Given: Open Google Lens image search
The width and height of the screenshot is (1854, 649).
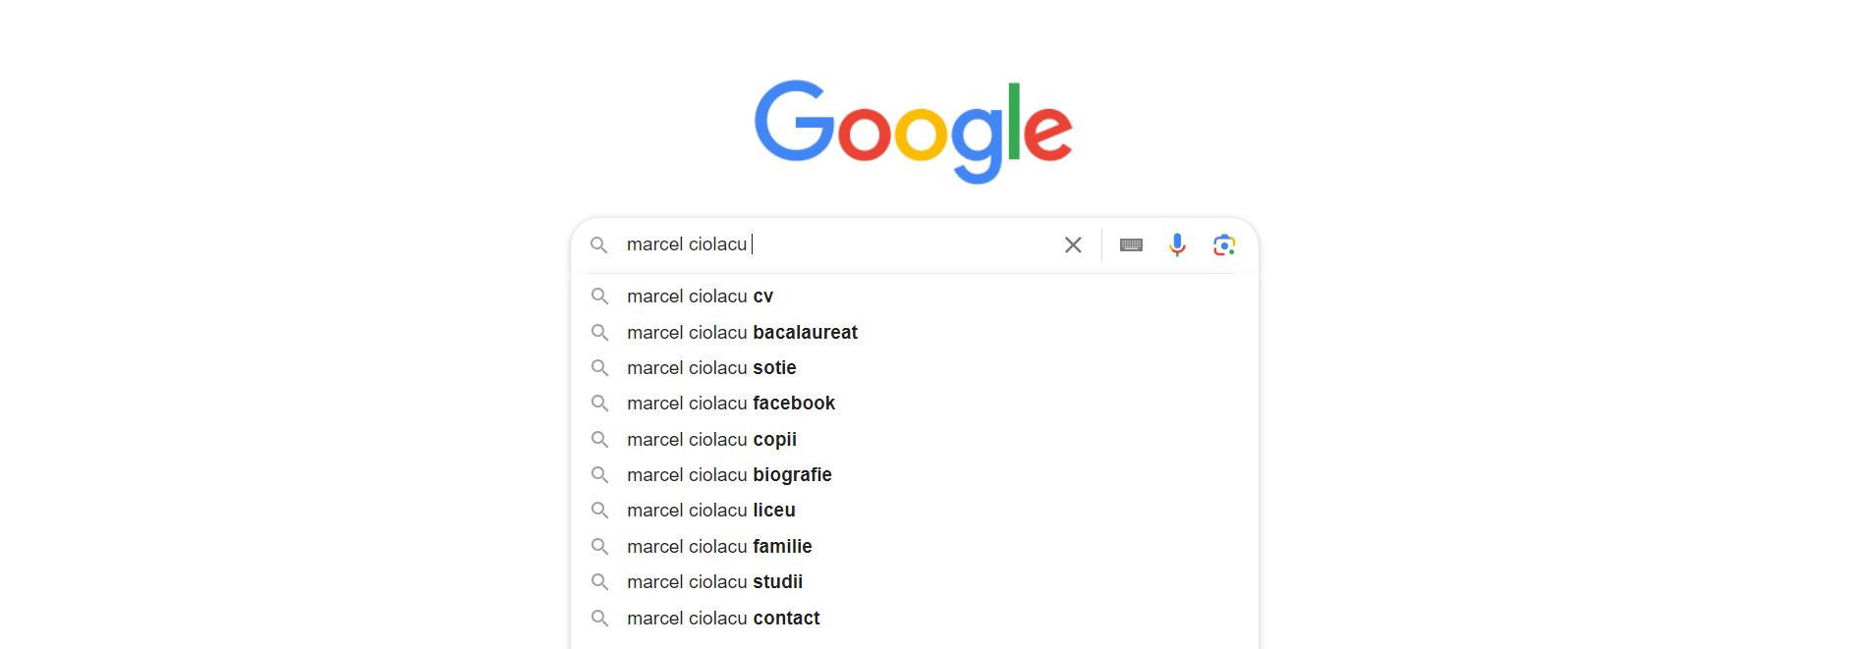Looking at the screenshot, I should pos(1223,244).
